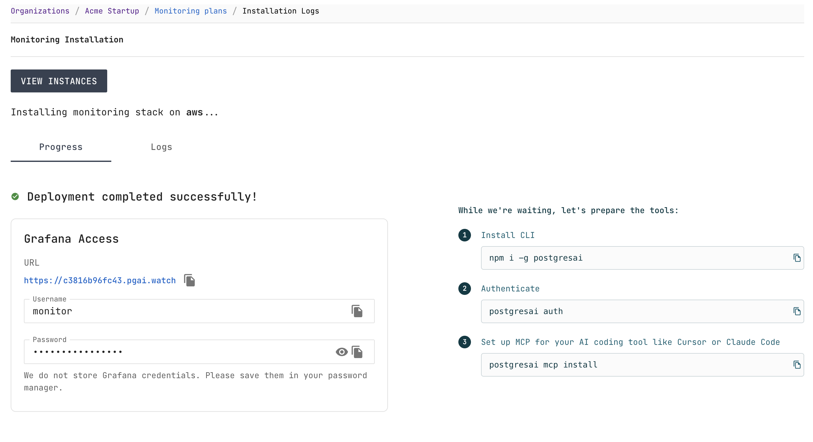Image resolution: width=813 pixels, height=442 pixels.
Task: Open the Acme Startup breadcrumb
Action: click(112, 11)
